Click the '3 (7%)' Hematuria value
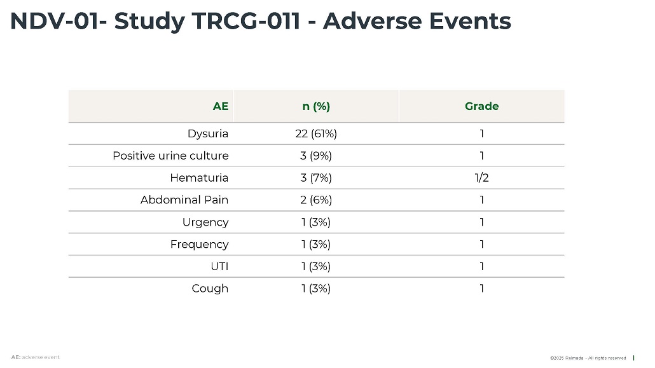 tap(316, 178)
